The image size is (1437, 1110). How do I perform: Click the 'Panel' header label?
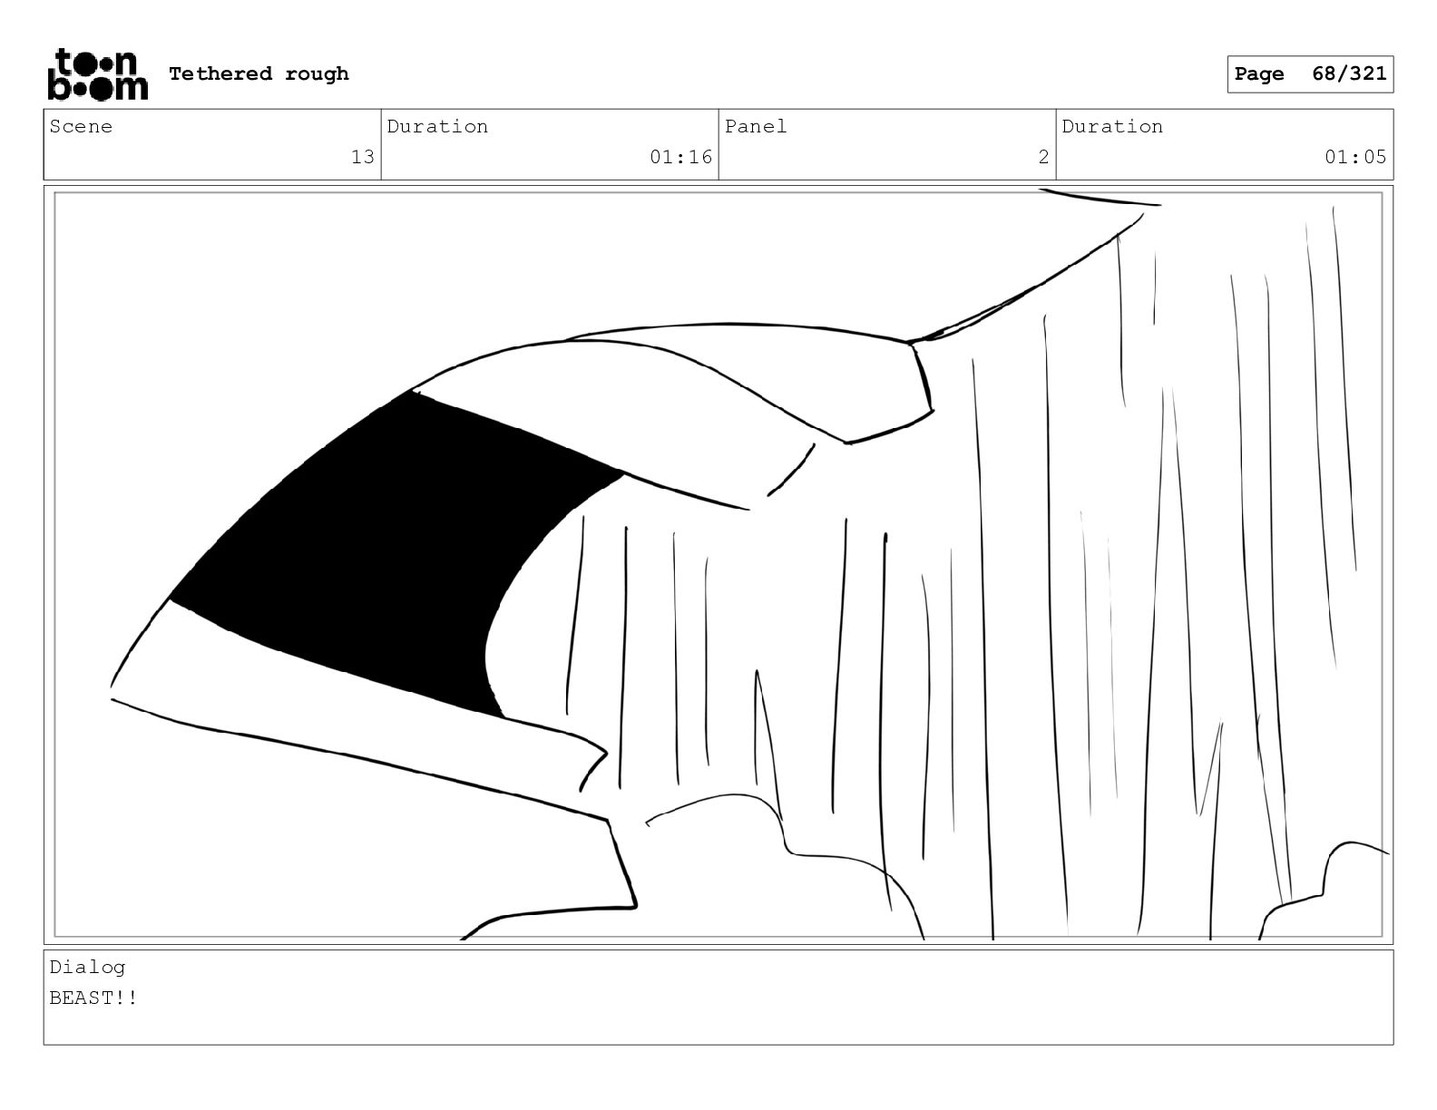(x=756, y=127)
